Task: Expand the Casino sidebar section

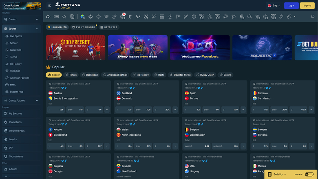Action: click(x=21, y=19)
